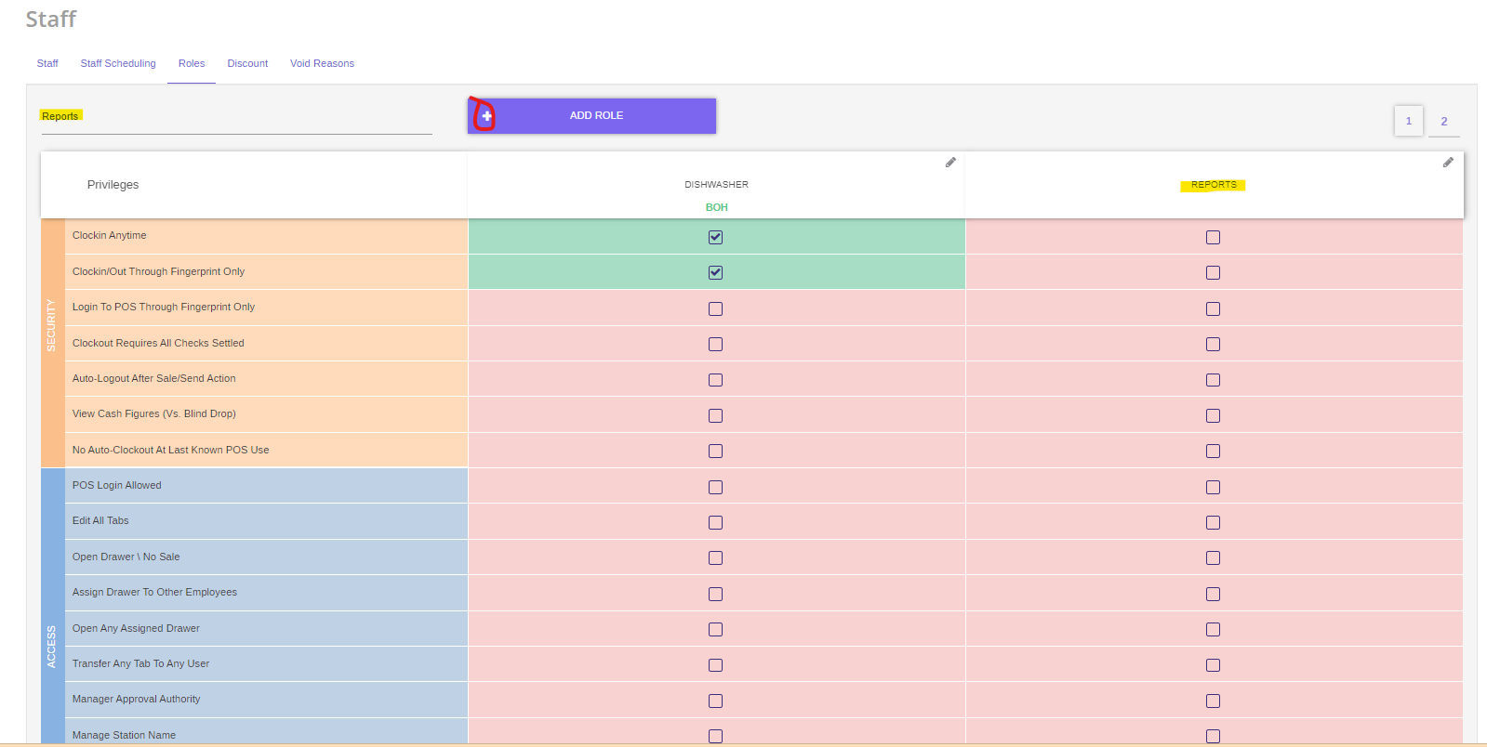Screen dimensions: 1487x747
Task: Enable Manage Station Name for Dishwasher
Action: coord(715,736)
